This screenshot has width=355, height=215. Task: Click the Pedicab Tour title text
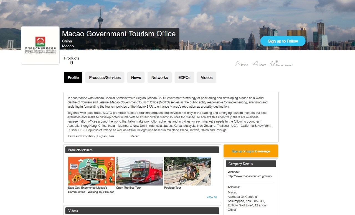tap(173, 188)
